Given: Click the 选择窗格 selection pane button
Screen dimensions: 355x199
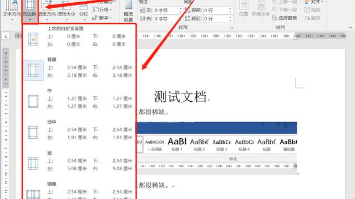Looking at the screenshot, I should [x=285, y=18].
